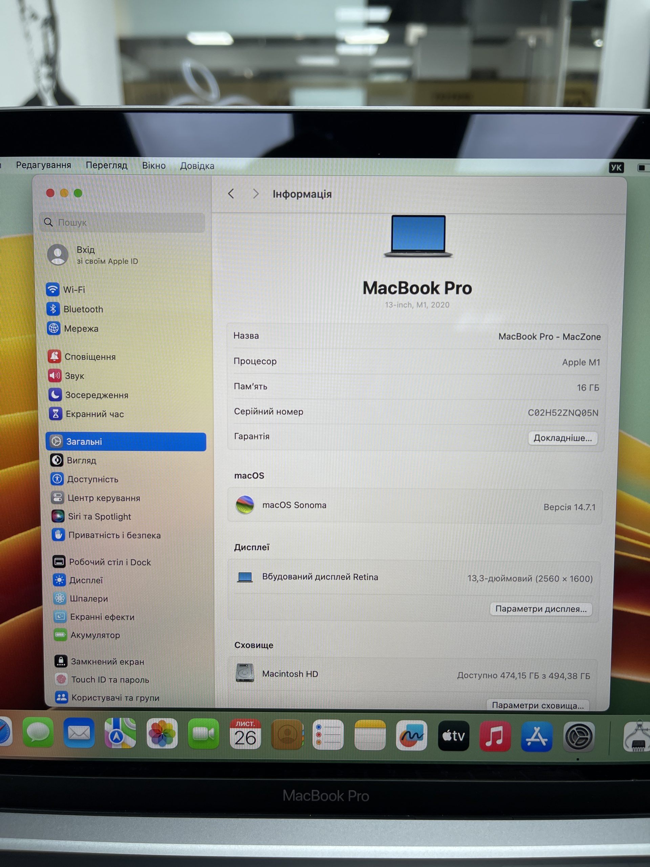The width and height of the screenshot is (650, 867).
Task: Select Зосередження in sidebar
Action: point(88,395)
